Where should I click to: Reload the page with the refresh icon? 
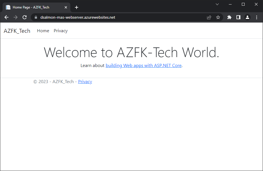[x=25, y=17]
